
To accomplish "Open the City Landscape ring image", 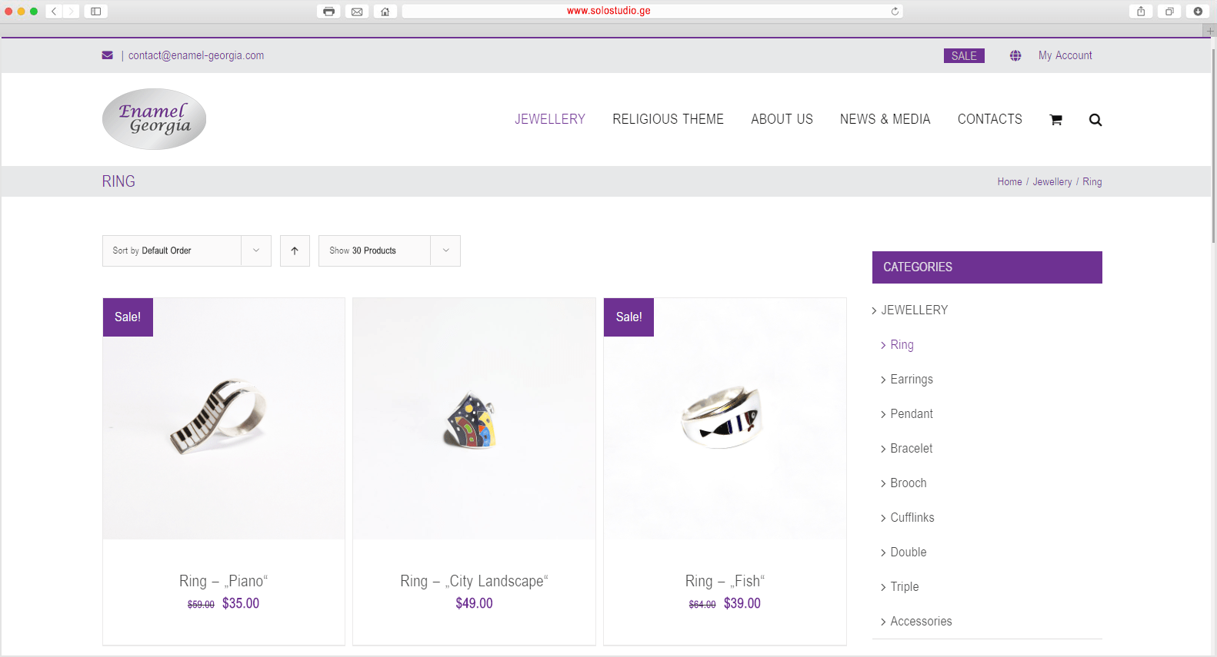I will coord(474,419).
